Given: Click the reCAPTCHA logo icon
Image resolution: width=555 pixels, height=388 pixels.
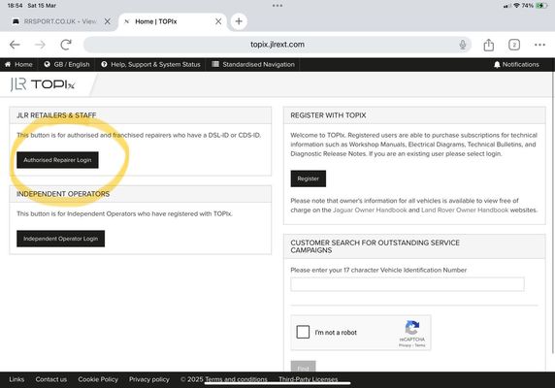Looking at the screenshot, I should tap(412, 327).
